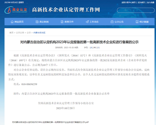Image resolution: width=156 pixels, height=125 pixels.
Task: Click the search input box in header
Action: coord(135,10)
